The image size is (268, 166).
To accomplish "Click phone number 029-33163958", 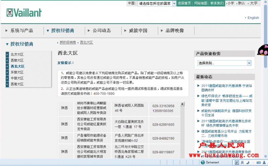I will click(x=163, y=106).
